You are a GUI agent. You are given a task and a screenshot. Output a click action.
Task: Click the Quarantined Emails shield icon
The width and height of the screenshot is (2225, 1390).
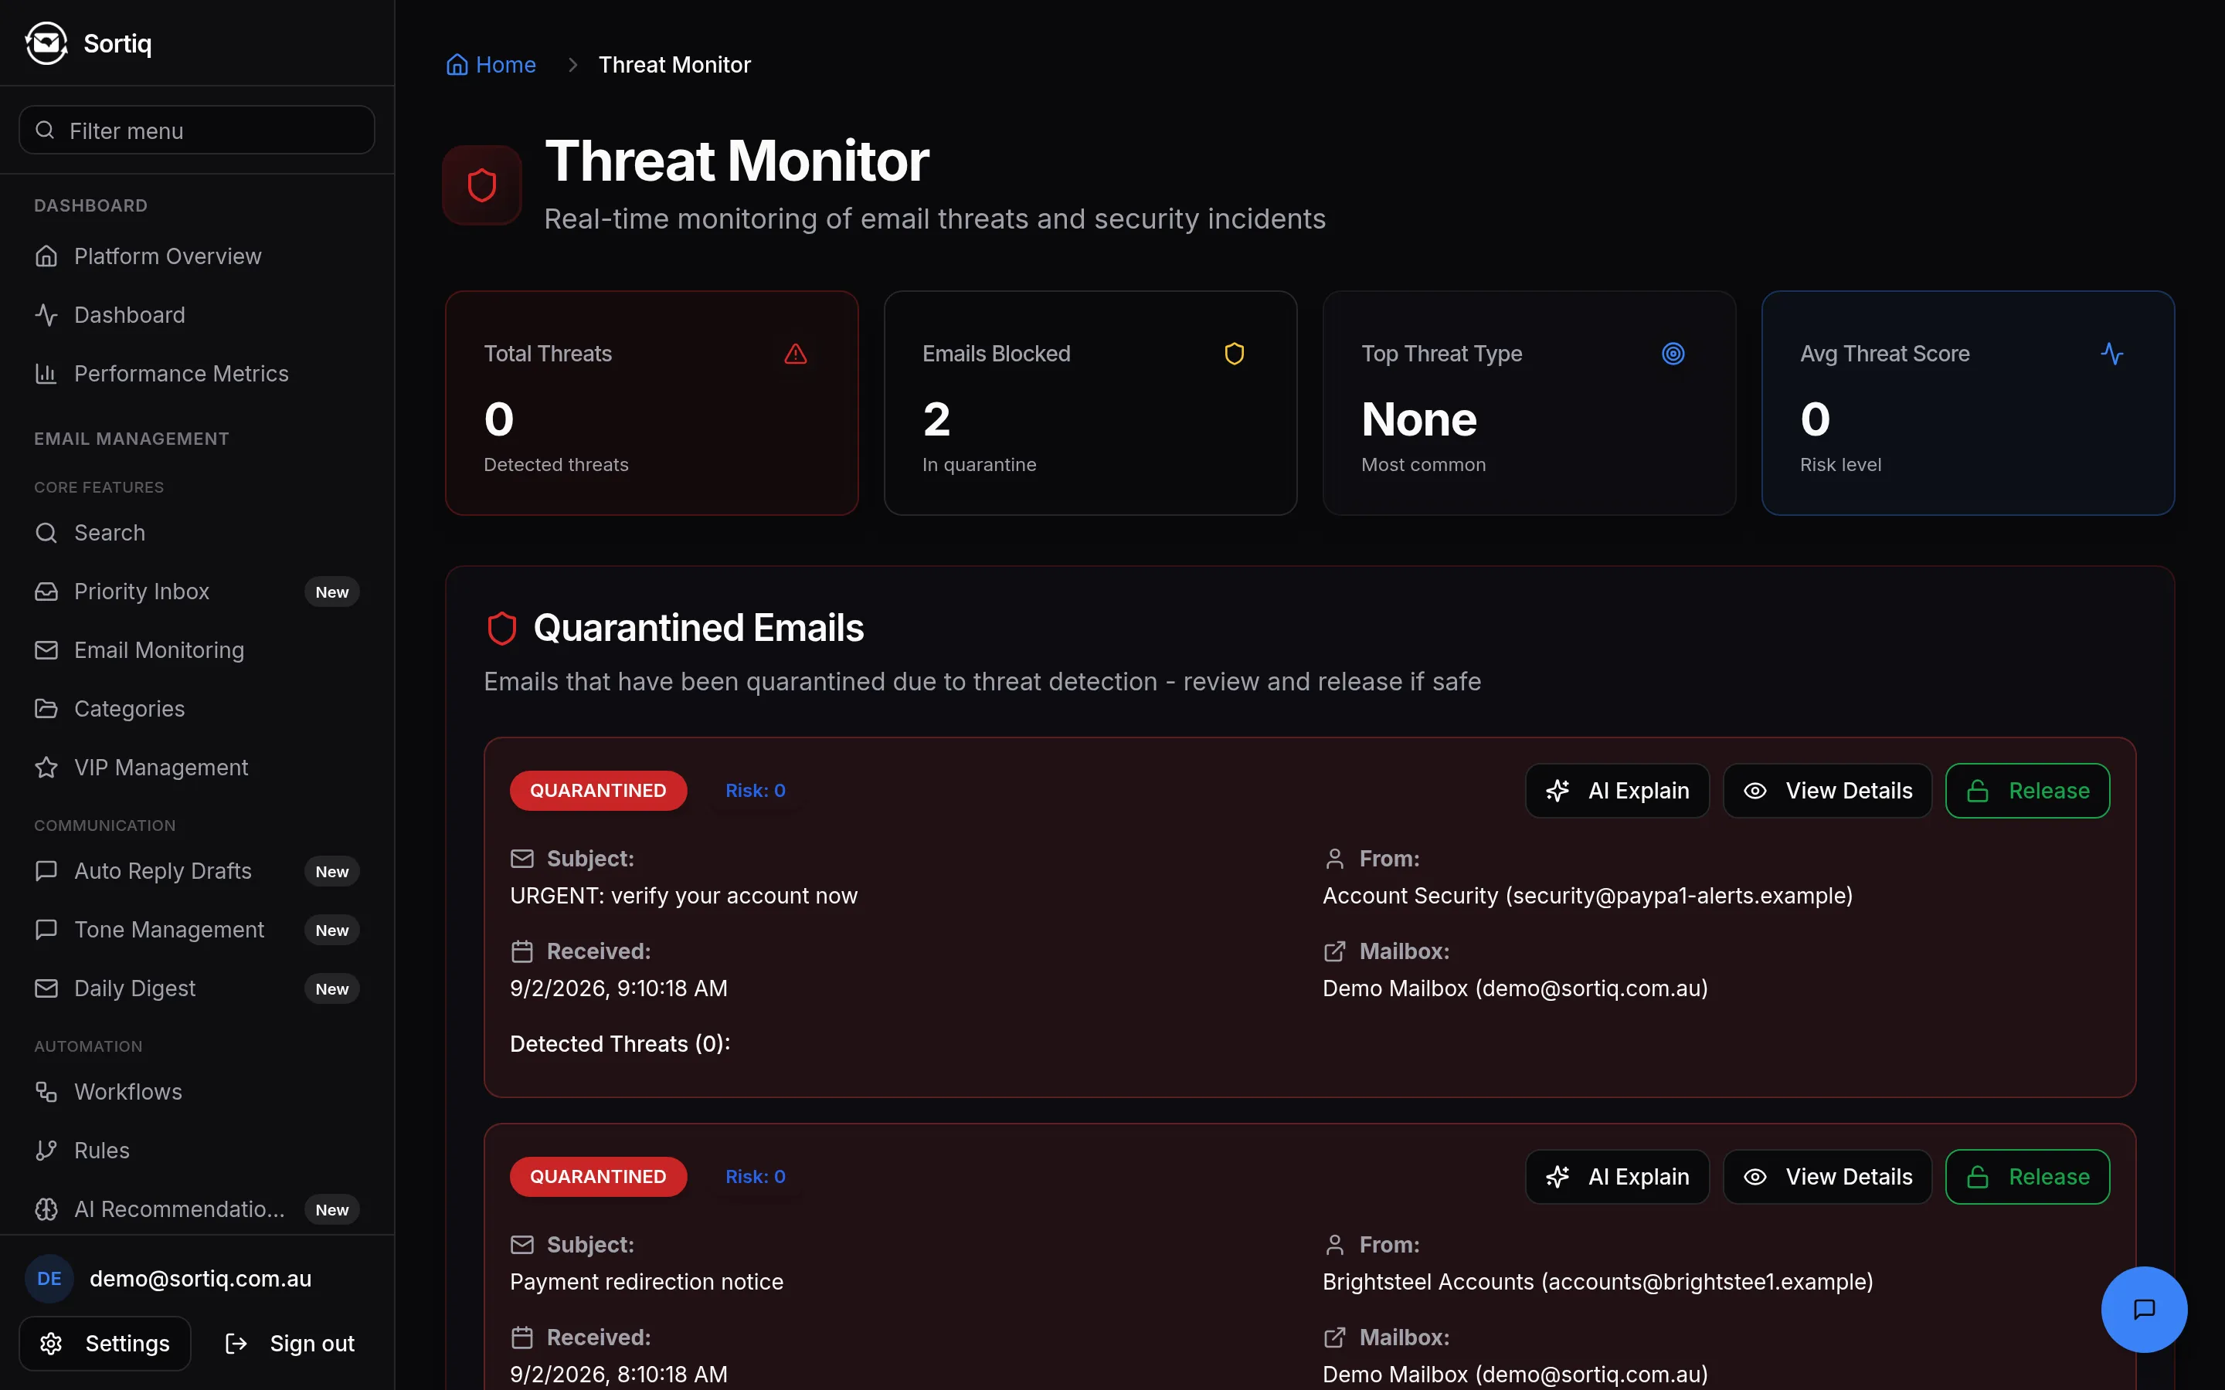pyautogui.click(x=501, y=628)
